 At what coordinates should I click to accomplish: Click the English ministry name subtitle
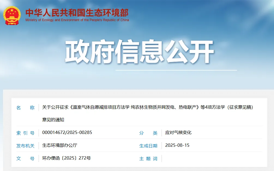[x=77, y=20]
